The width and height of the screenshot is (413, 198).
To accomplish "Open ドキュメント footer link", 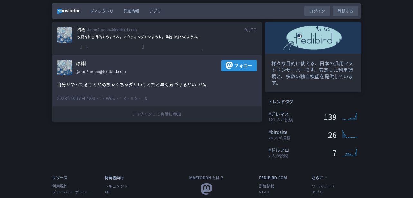I will tap(116, 186).
